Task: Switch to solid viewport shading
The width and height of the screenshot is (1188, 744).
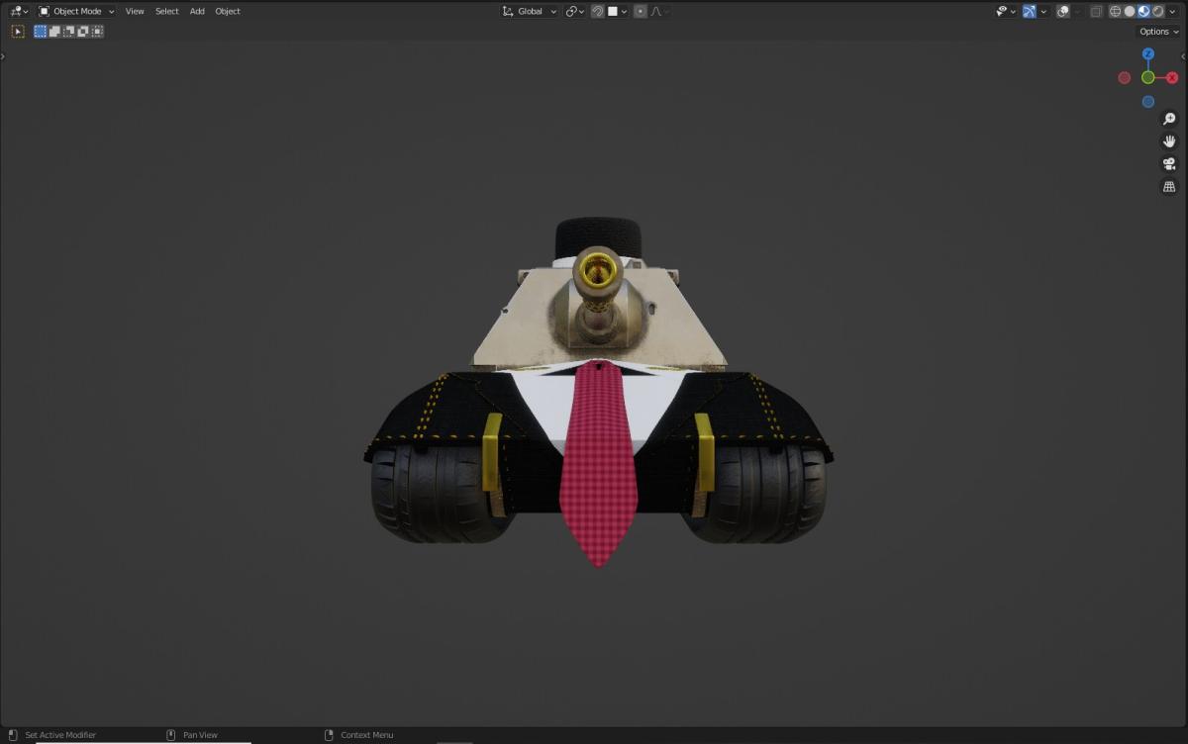Action: (1130, 11)
